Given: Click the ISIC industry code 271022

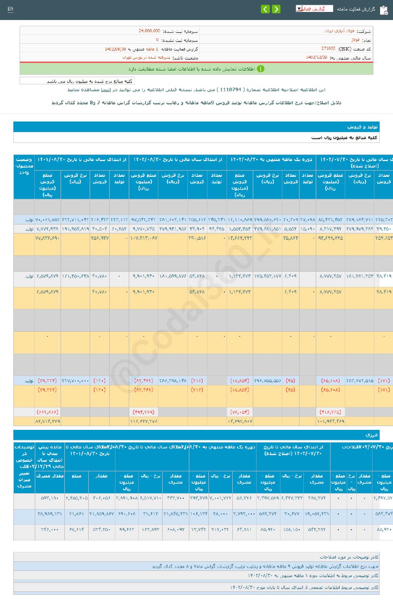Looking at the screenshot, I should (x=328, y=49).
